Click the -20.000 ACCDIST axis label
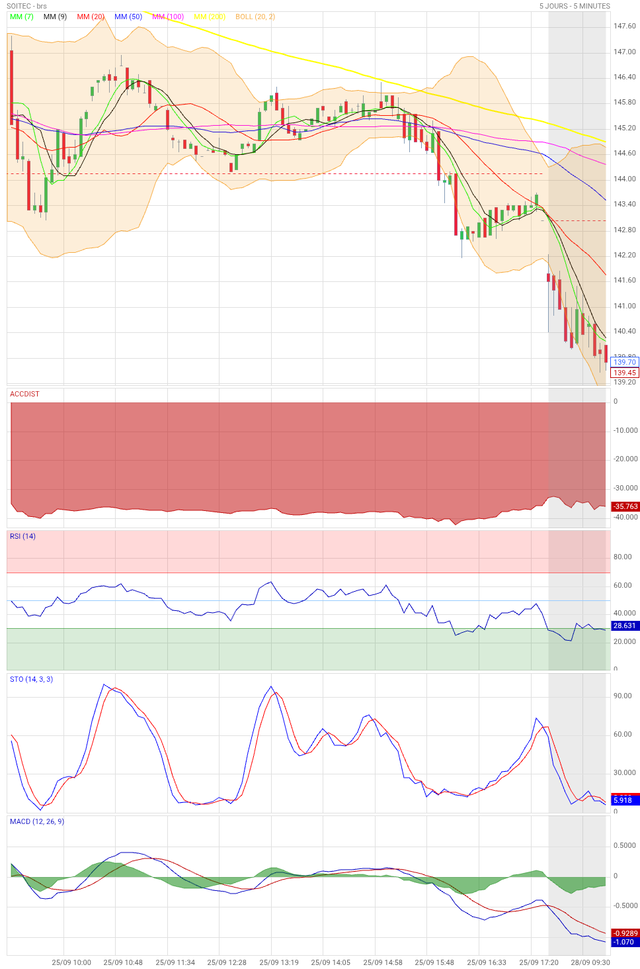This screenshot has height=969, width=640. (x=625, y=459)
